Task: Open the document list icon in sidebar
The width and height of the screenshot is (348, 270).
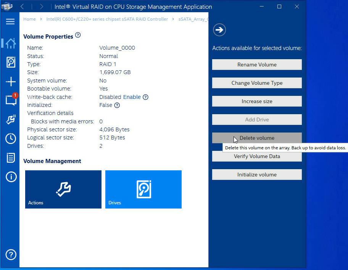Action: (x=11, y=158)
